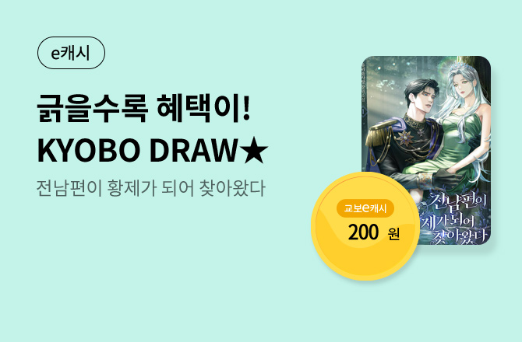This screenshot has width=522, height=342.
Task: Click the black star after KYOBO DRAW
Action: pos(255,151)
